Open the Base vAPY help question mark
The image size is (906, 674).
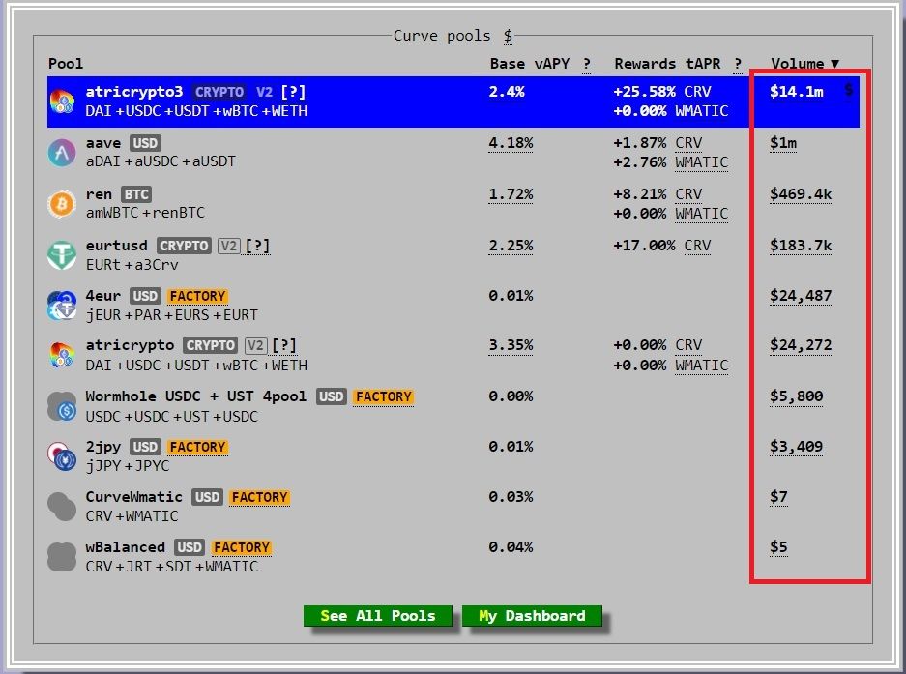coord(587,64)
